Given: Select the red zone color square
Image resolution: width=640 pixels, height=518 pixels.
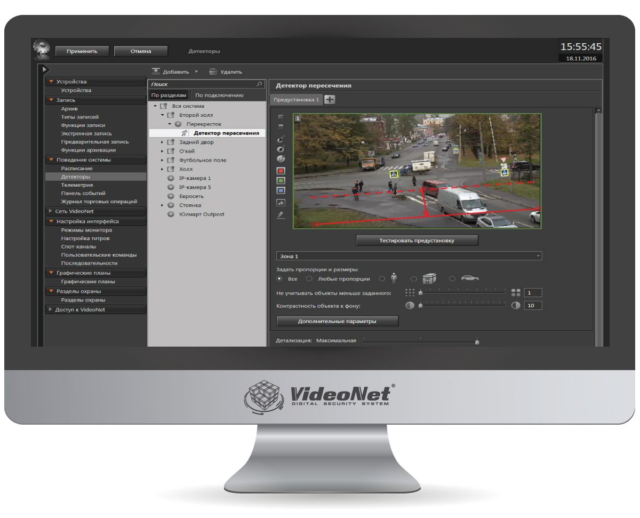Looking at the screenshot, I should coord(281,171).
